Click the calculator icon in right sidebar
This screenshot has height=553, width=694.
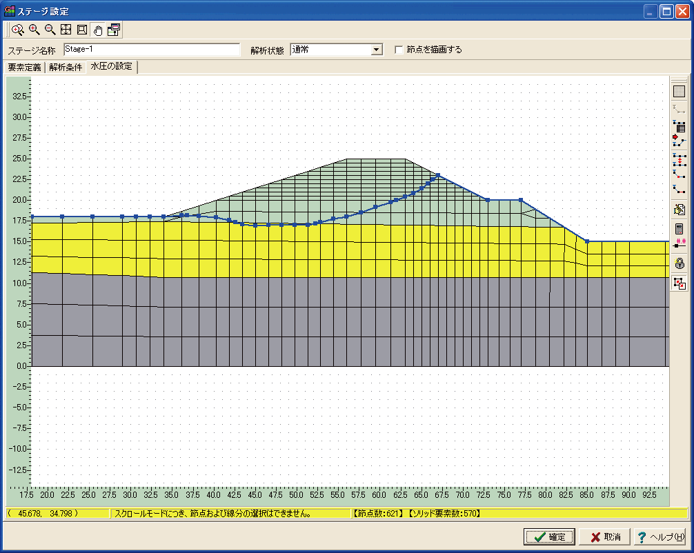(679, 228)
